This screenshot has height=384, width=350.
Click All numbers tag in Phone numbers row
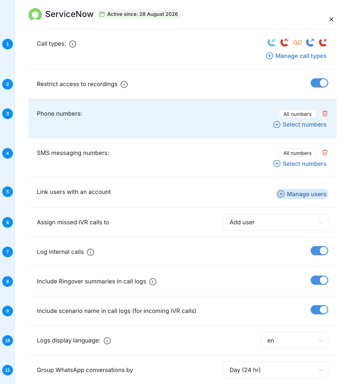coord(298,114)
